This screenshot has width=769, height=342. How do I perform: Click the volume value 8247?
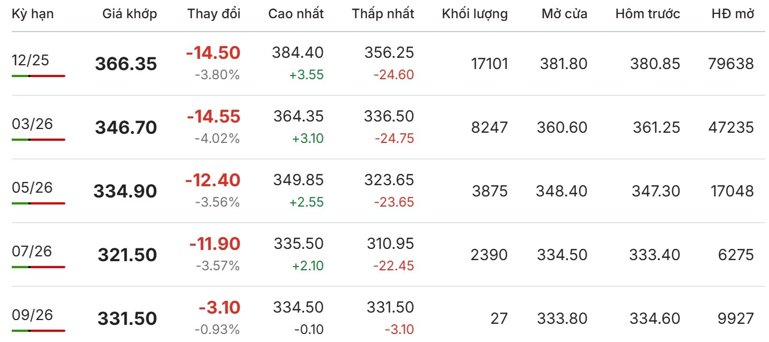coord(490,127)
